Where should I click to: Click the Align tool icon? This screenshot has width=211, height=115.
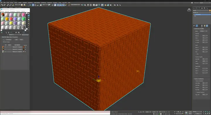click(x=85, y=5)
